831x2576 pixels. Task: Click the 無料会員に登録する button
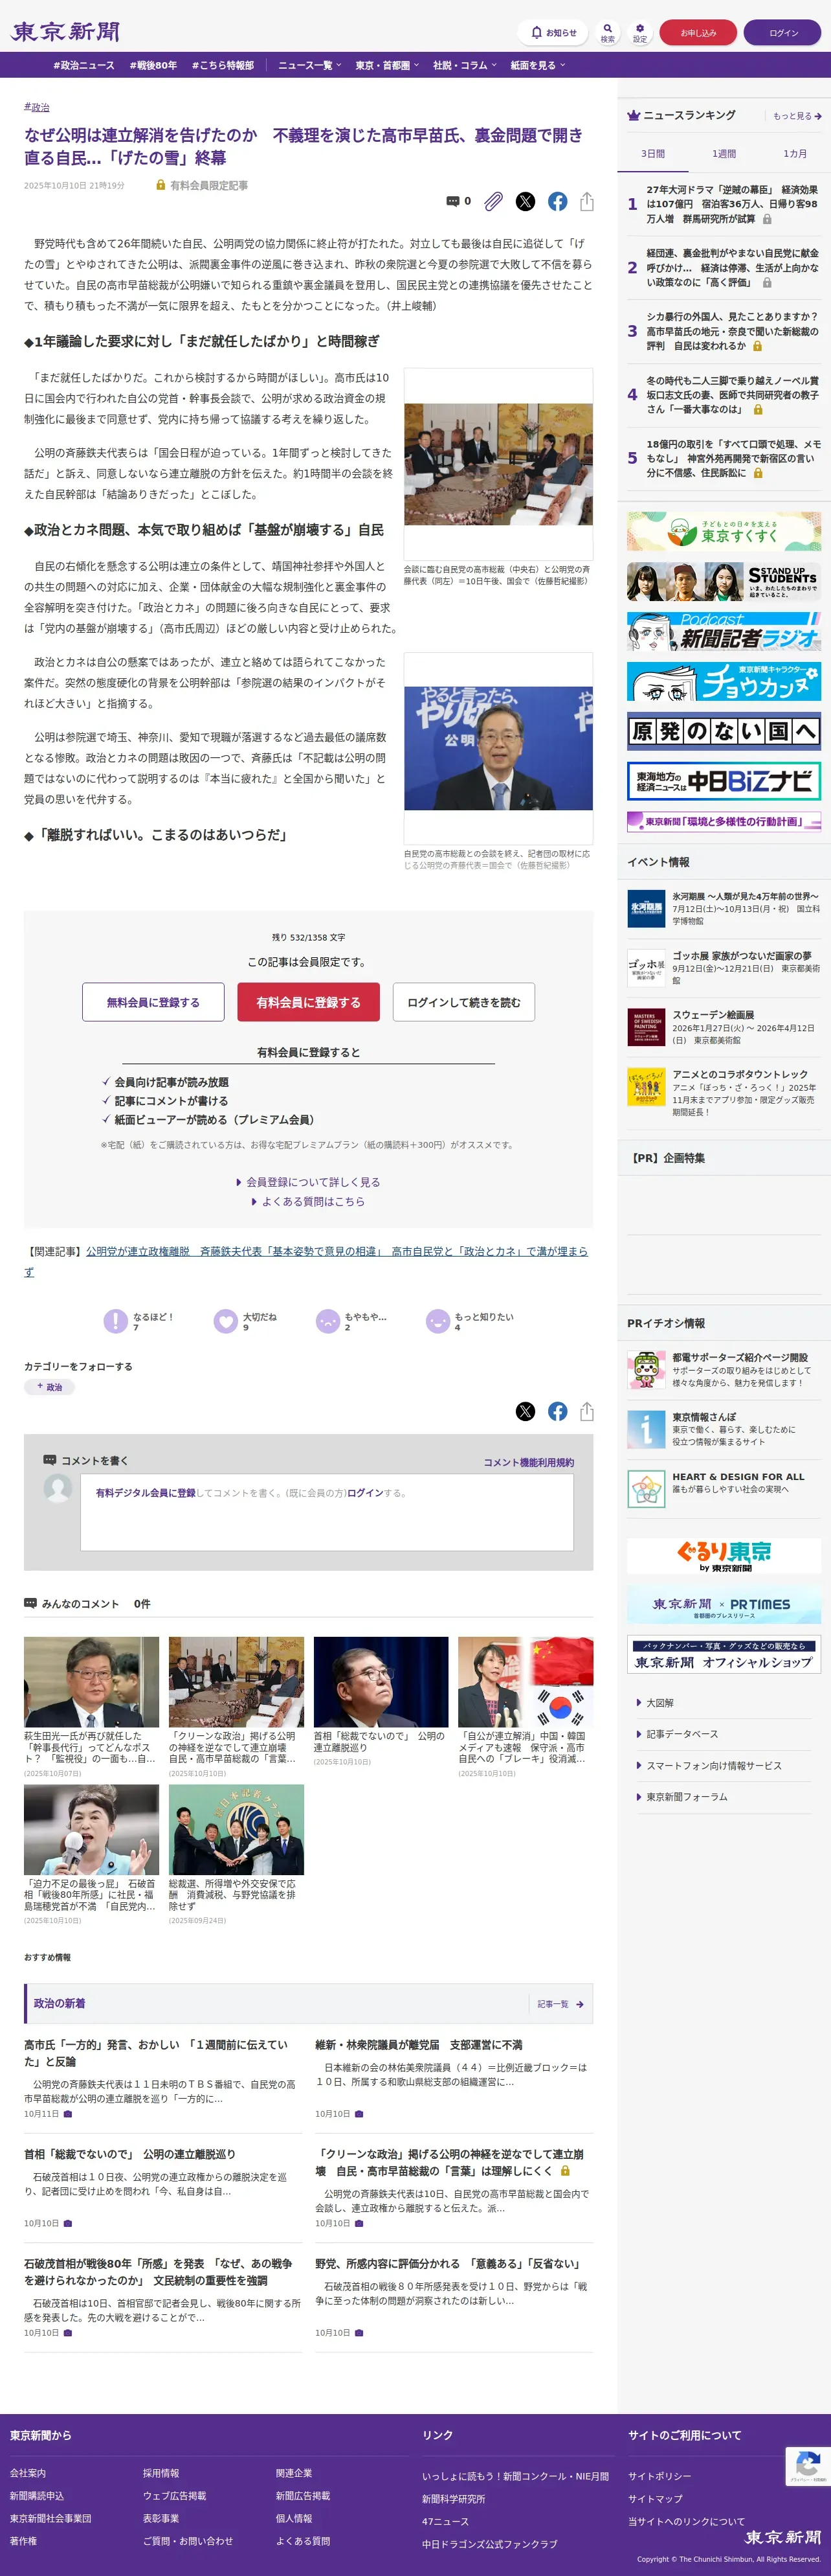153,1002
